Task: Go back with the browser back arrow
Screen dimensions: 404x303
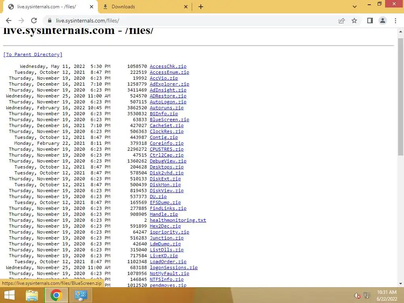Action: click(9, 21)
